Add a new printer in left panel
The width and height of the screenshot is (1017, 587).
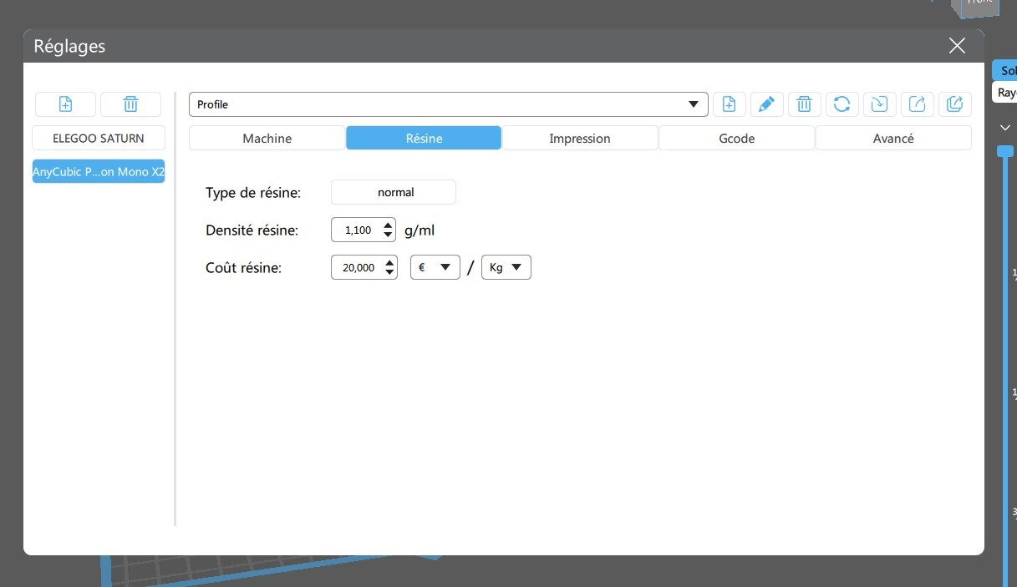(x=65, y=104)
